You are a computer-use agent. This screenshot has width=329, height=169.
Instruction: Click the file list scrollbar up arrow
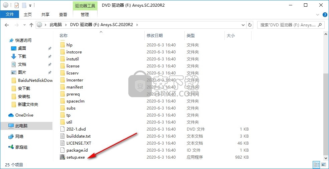pos(326,34)
